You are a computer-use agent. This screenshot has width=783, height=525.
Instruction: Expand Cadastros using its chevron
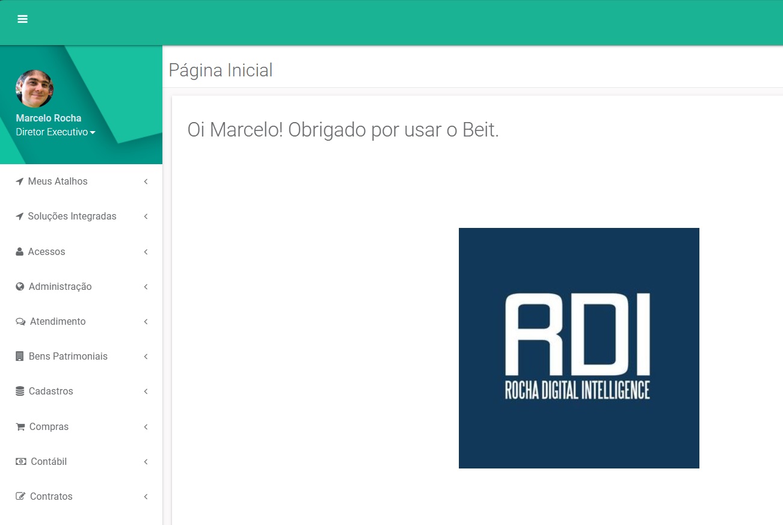(146, 391)
